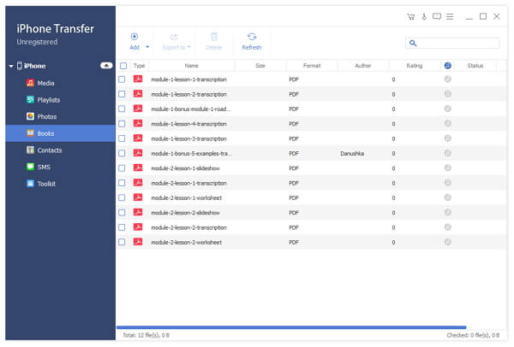Click the Add toolbar icon

point(134,37)
